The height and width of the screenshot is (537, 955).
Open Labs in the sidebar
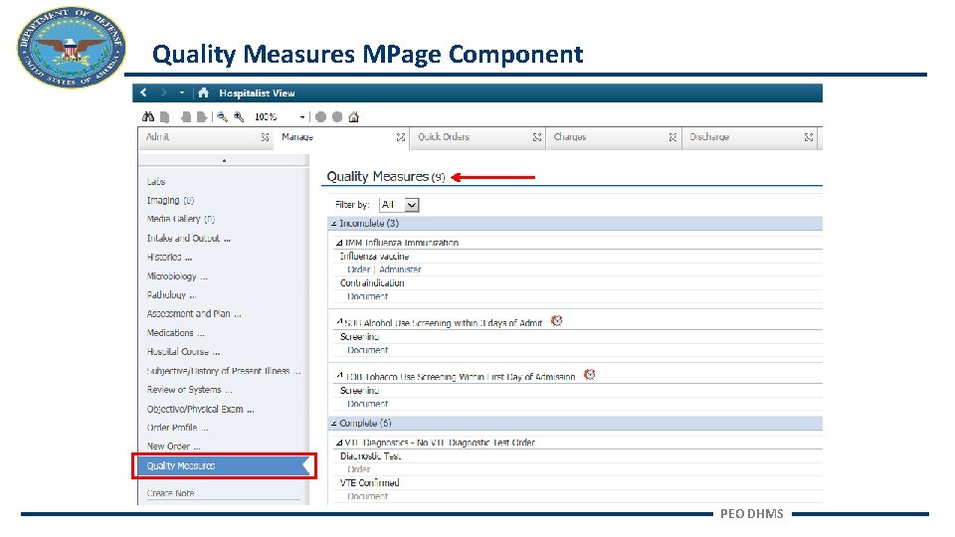(x=156, y=181)
